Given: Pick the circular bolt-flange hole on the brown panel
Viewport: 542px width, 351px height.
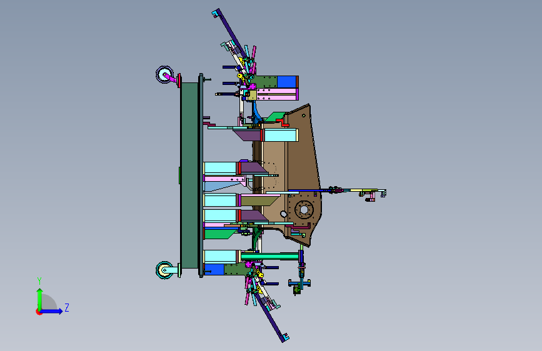Looking at the screenshot, I should (304, 209).
